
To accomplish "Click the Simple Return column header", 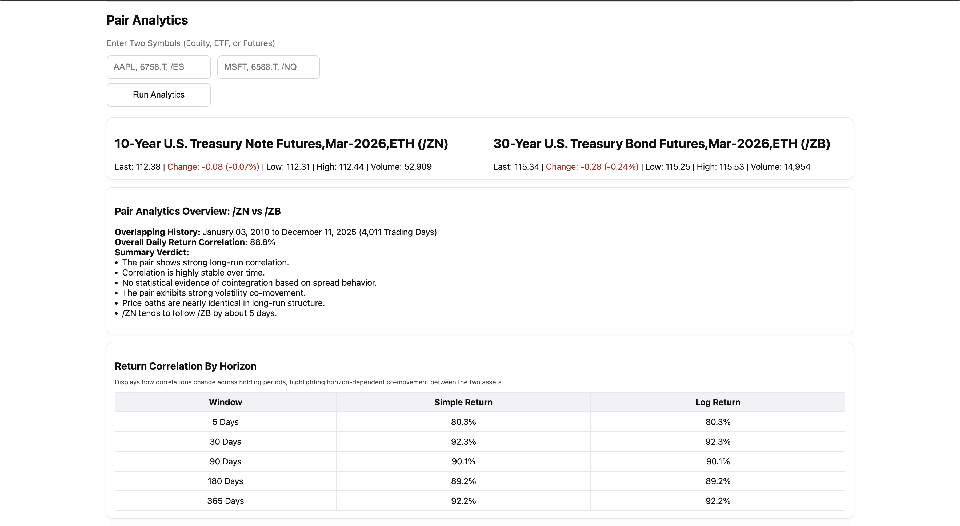I will (x=463, y=402).
